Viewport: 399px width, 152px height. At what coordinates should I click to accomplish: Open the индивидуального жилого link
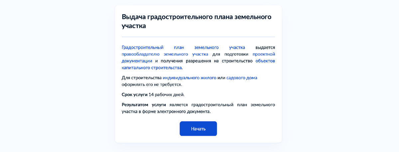coord(190,78)
